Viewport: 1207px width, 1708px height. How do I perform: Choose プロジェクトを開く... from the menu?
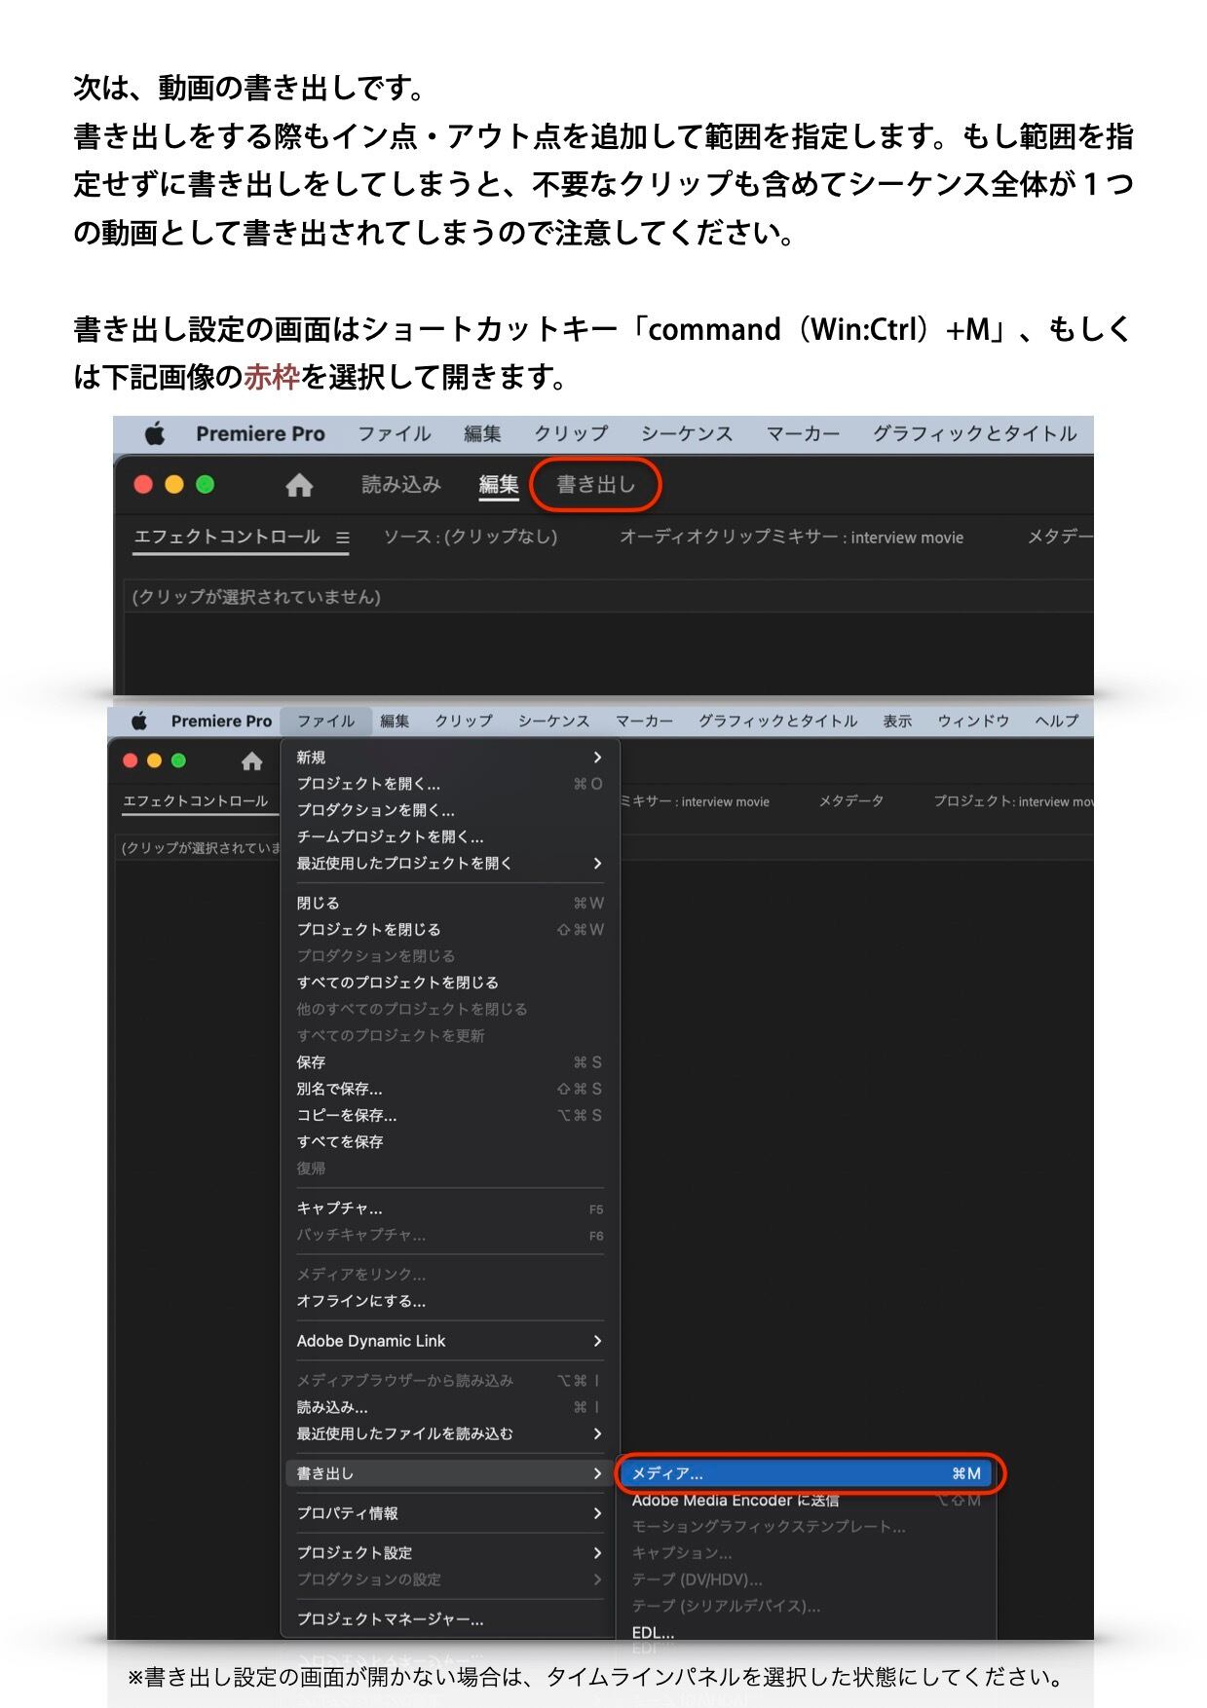coord(450,784)
